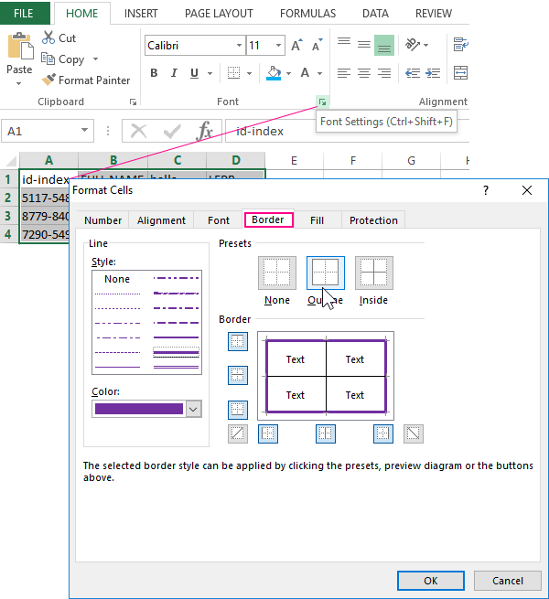This screenshot has height=599, width=549.
Task: Click the Format Painter brush icon
Action: pos(48,80)
